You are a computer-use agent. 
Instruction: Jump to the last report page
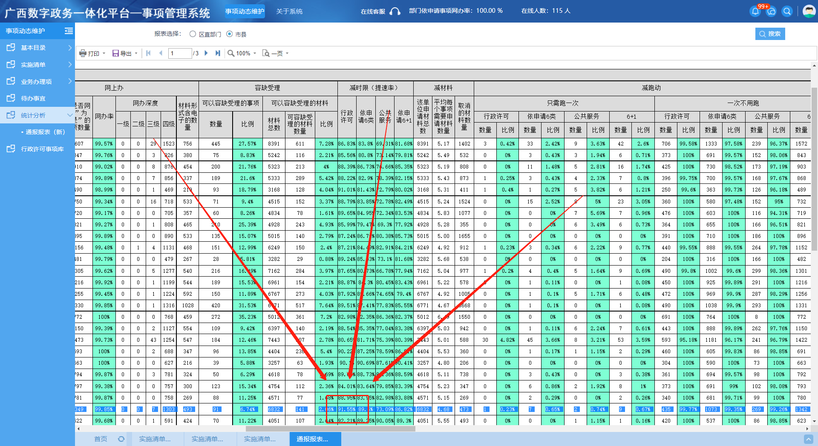(218, 53)
